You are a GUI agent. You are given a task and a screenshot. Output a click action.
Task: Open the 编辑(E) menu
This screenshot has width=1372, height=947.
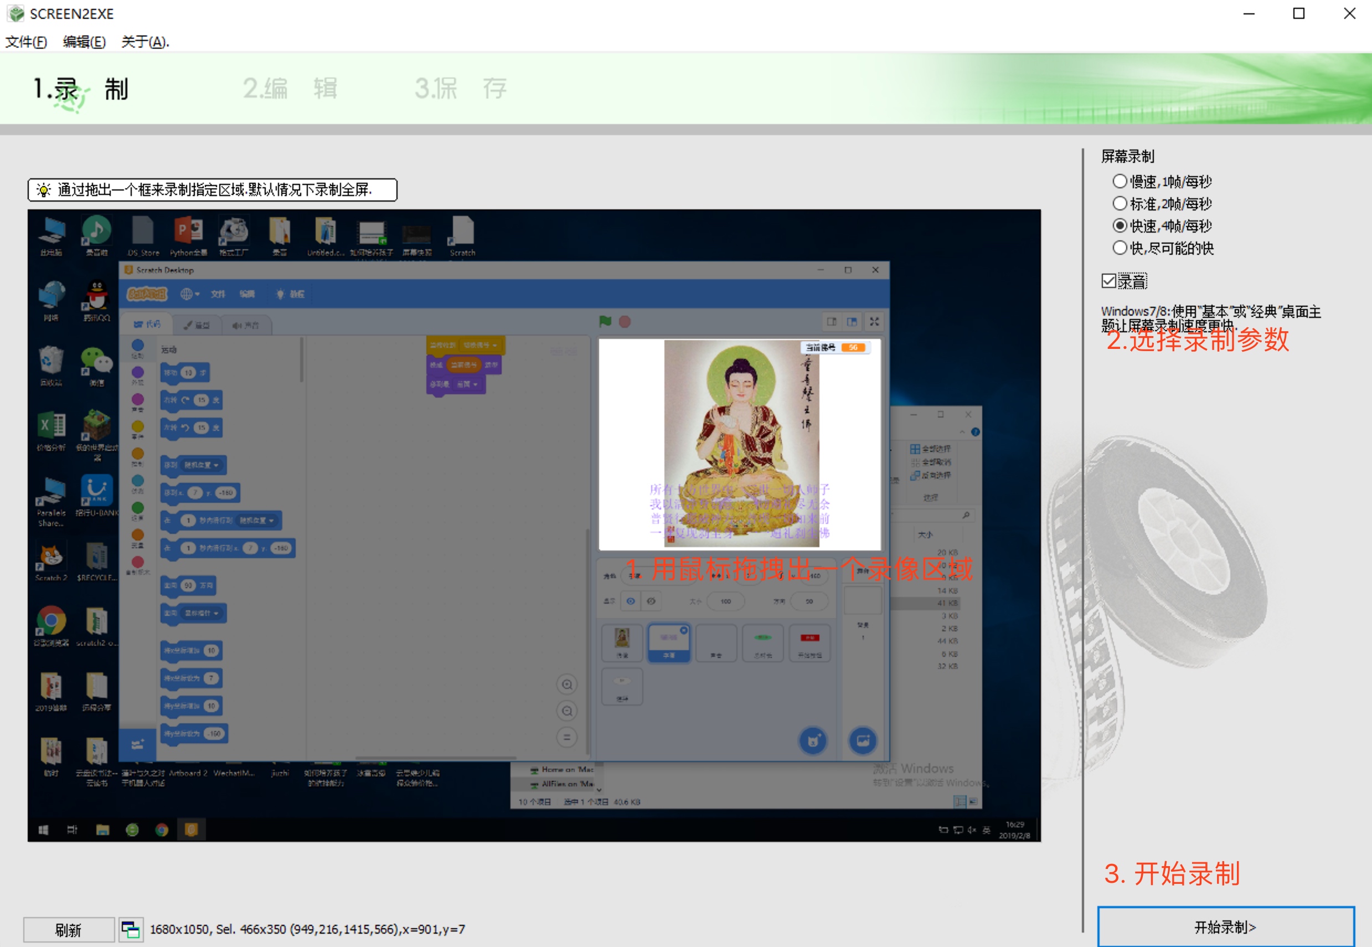(x=84, y=42)
